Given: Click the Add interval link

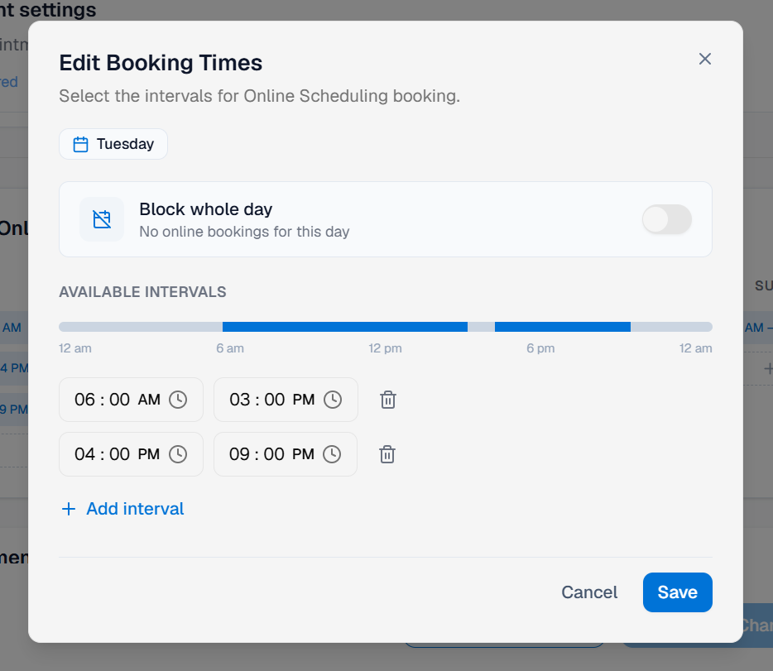Looking at the screenshot, I should coord(122,509).
